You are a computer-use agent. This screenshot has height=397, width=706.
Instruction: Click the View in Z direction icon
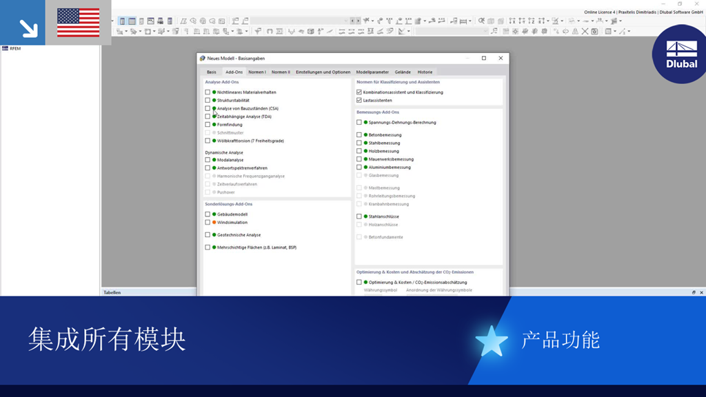(532, 21)
